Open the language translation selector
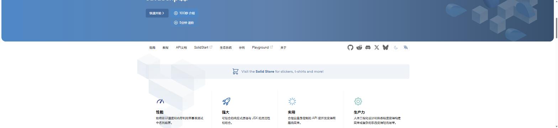This screenshot has width=558, height=128. click(405, 48)
